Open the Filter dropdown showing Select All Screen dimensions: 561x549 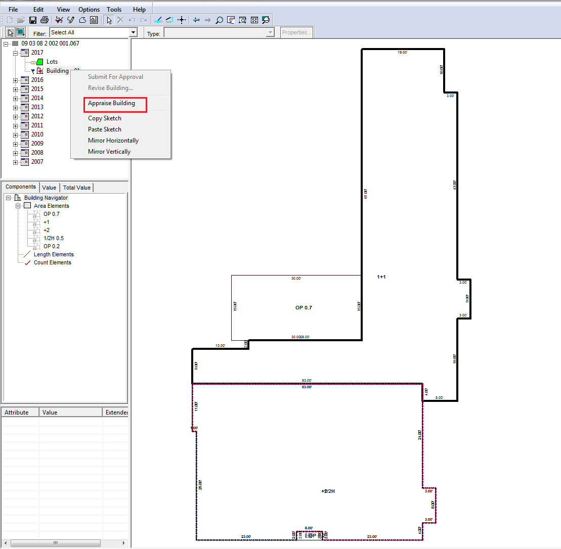133,32
